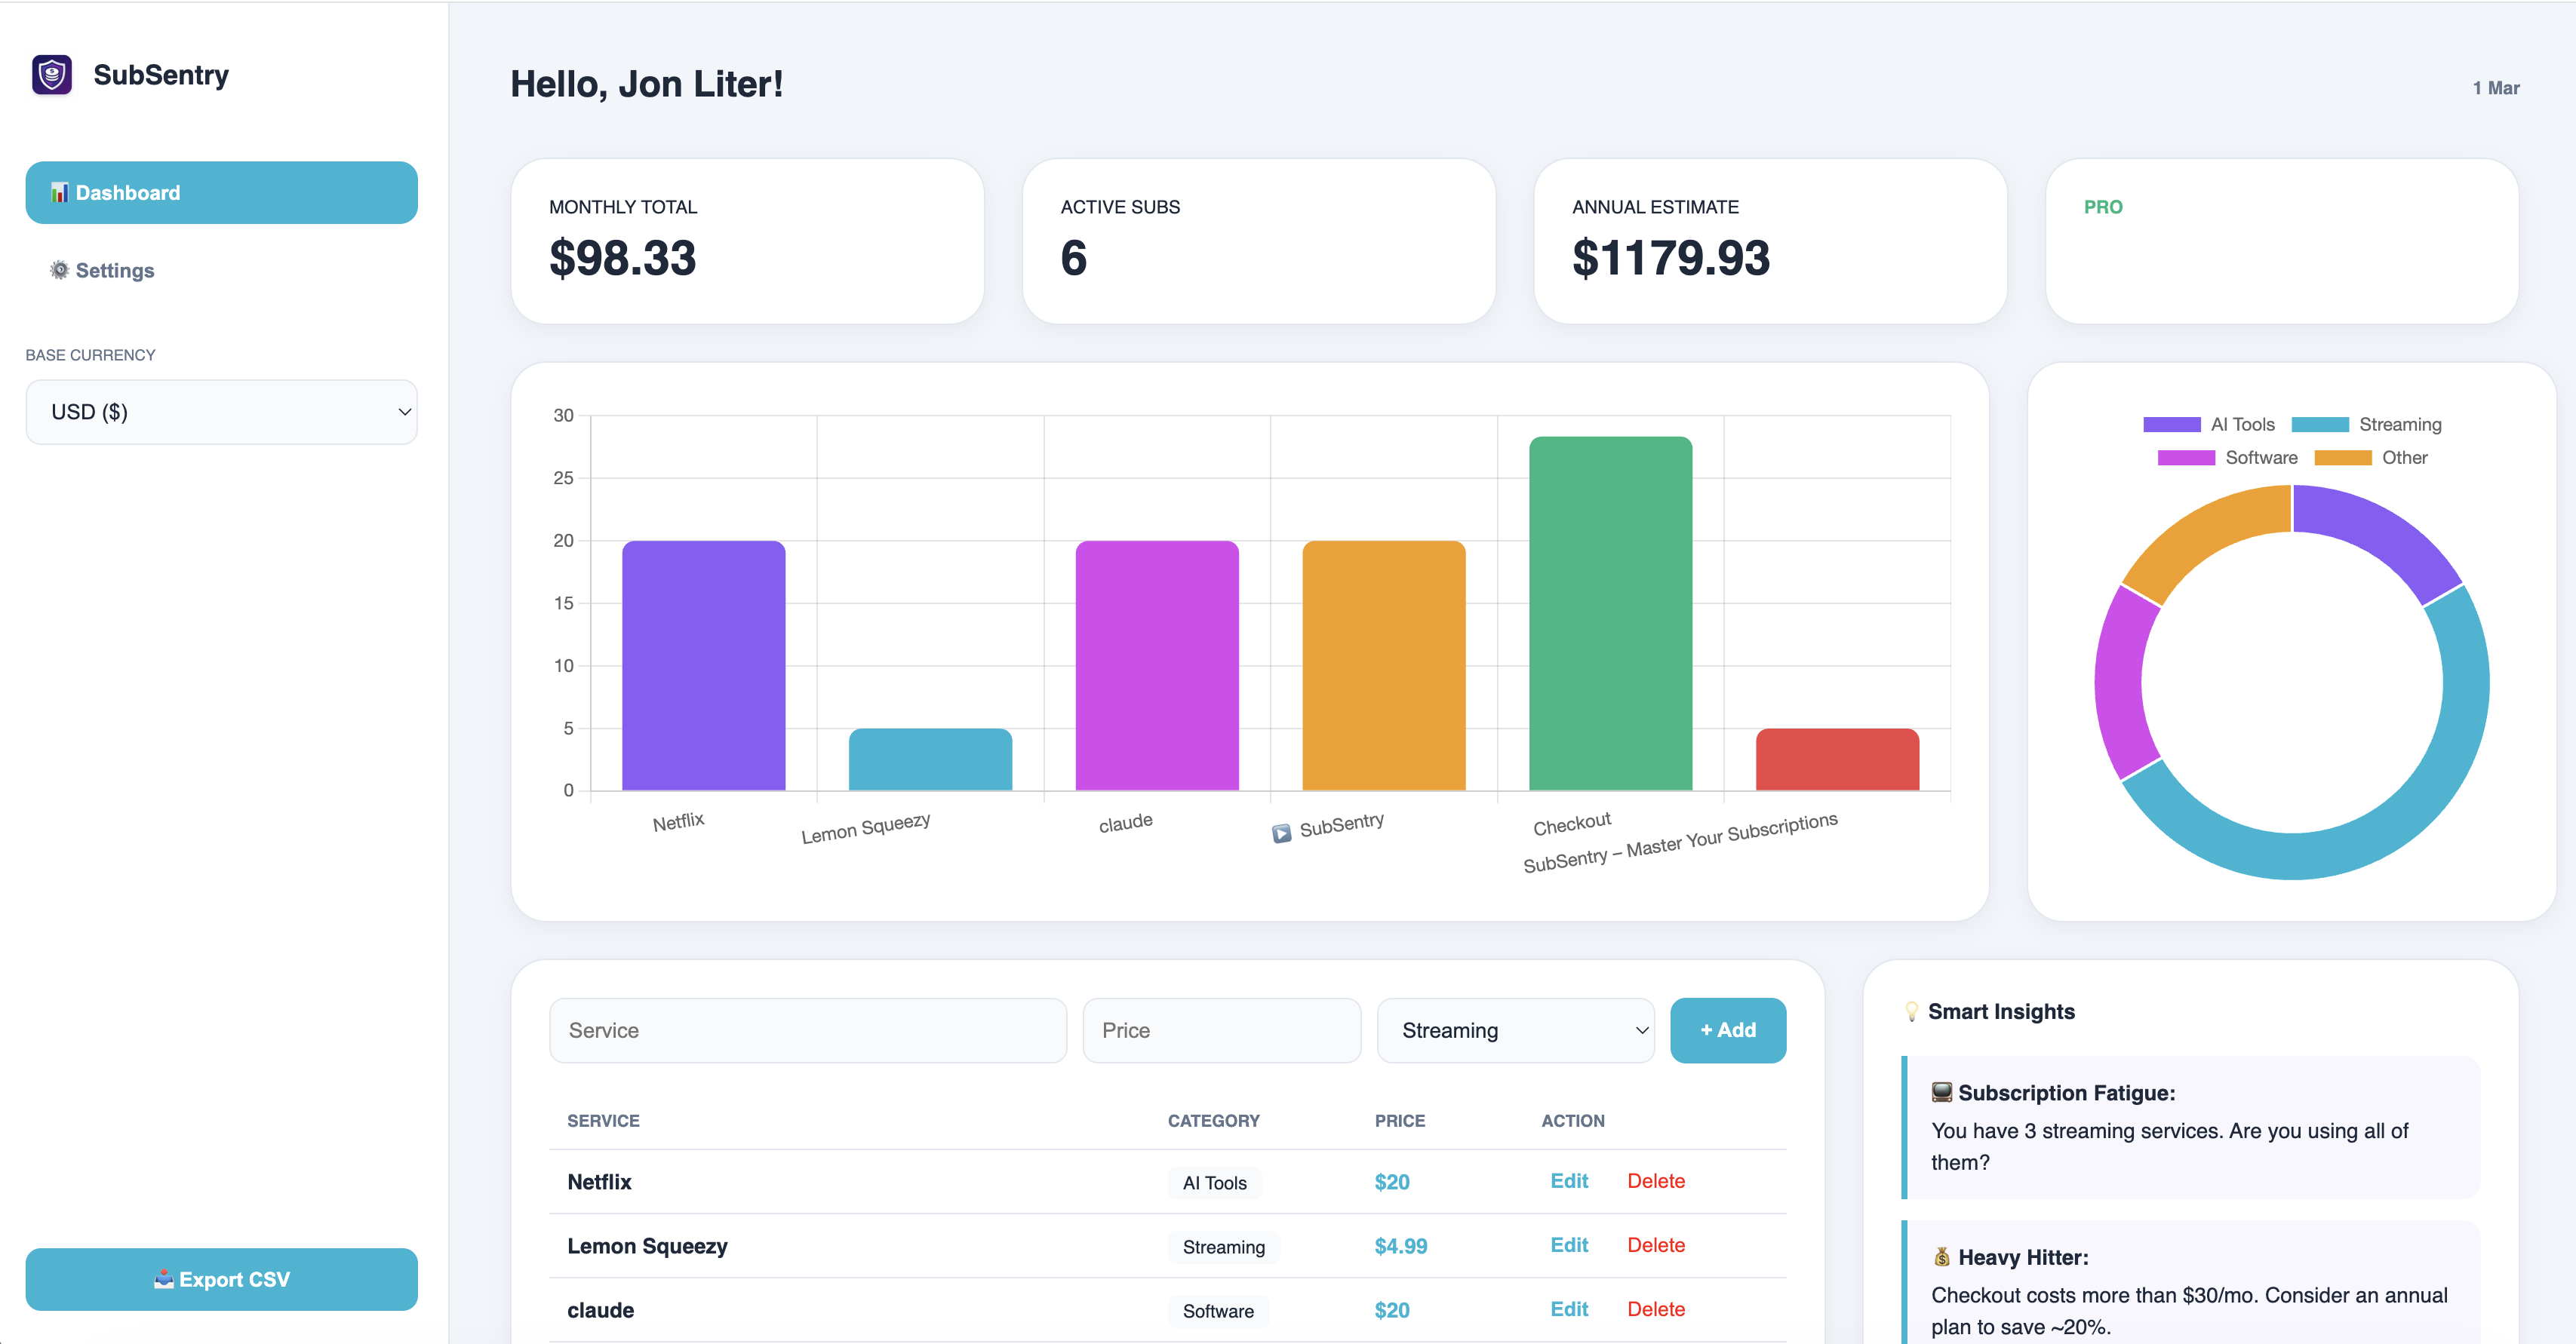The width and height of the screenshot is (2576, 1344).
Task: Select the bar-chart icon on Dashboard button
Action: pos(61,192)
